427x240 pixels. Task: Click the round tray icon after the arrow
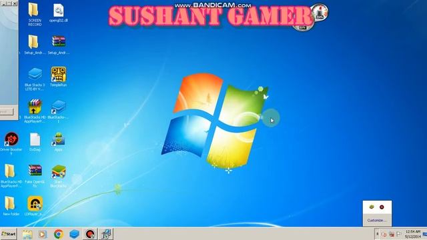tap(384, 234)
